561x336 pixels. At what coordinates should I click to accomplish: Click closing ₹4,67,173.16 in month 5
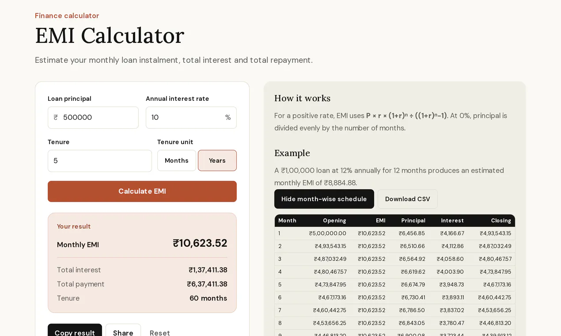[497, 285]
